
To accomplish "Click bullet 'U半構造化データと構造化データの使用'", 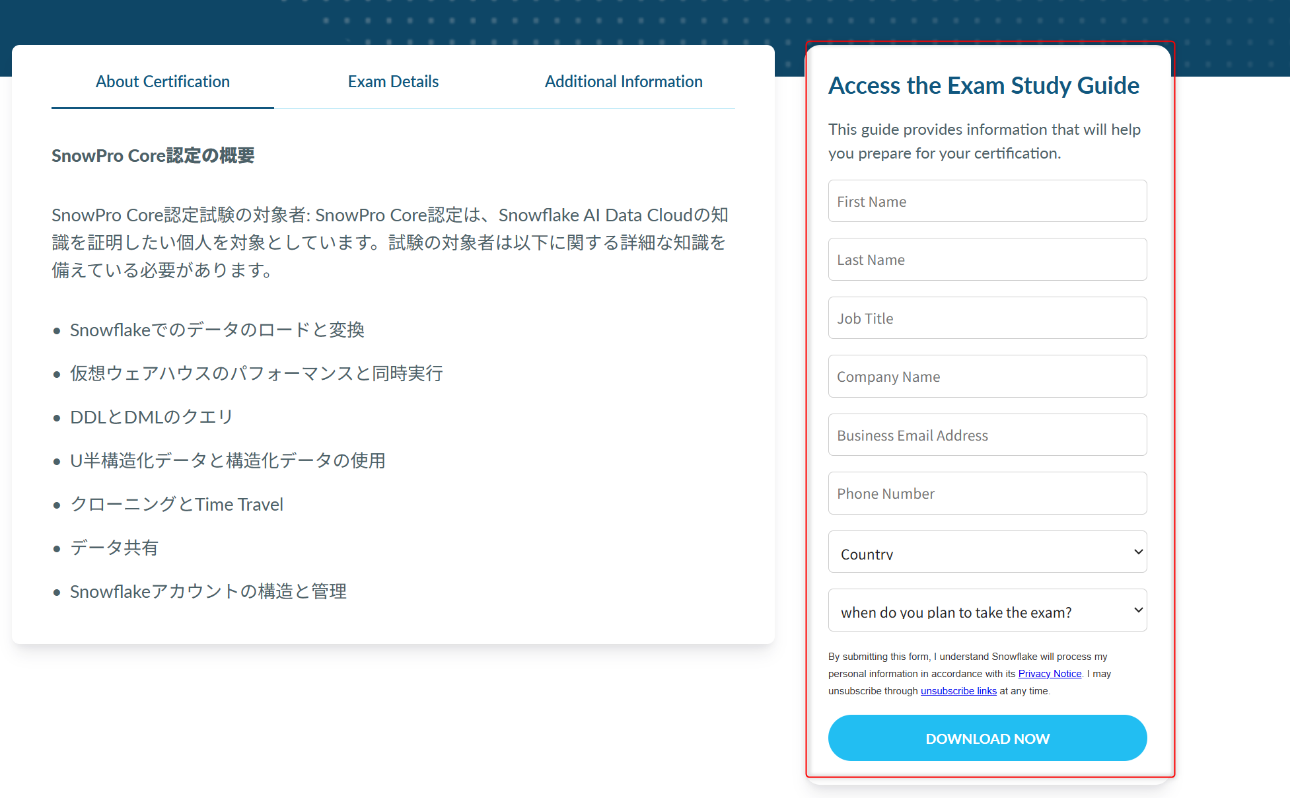I will pyautogui.click(x=228, y=461).
